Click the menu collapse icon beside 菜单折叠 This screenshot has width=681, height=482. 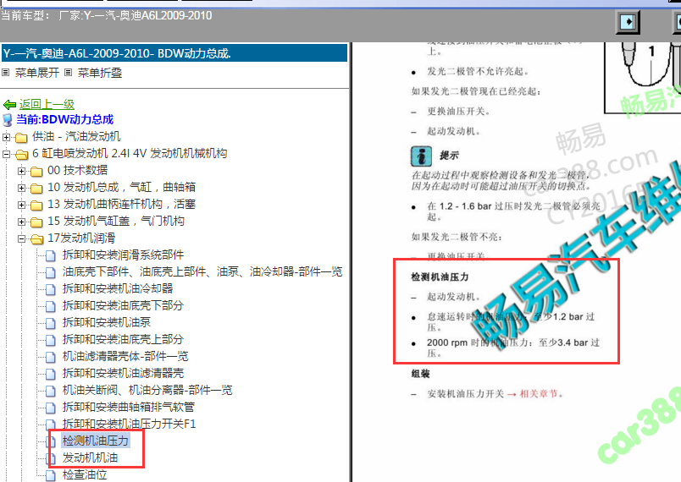pos(69,73)
